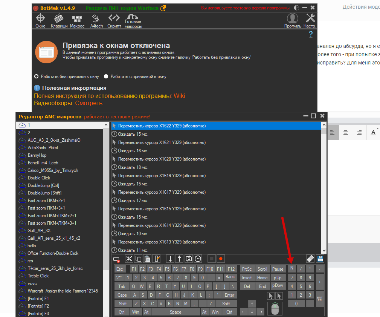Select the DoubleJump [Ctrl] macro
The width and height of the screenshot is (380, 317).
point(60,185)
